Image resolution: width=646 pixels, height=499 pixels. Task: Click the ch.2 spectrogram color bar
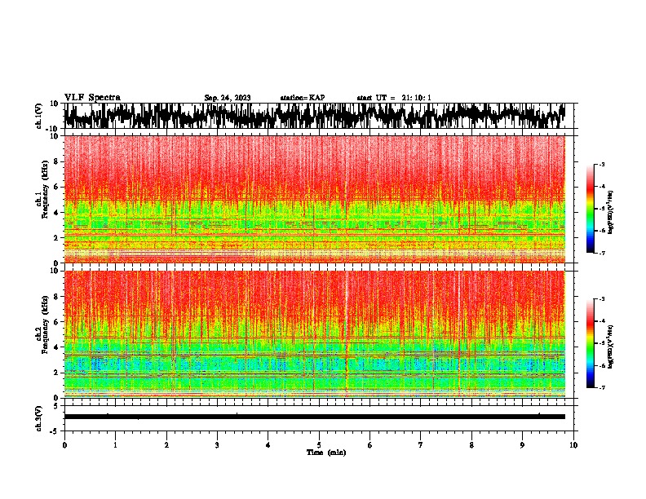click(x=591, y=343)
